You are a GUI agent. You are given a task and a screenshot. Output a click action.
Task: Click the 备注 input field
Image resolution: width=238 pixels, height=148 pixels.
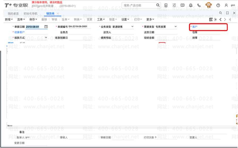pyautogui.click(x=126, y=132)
